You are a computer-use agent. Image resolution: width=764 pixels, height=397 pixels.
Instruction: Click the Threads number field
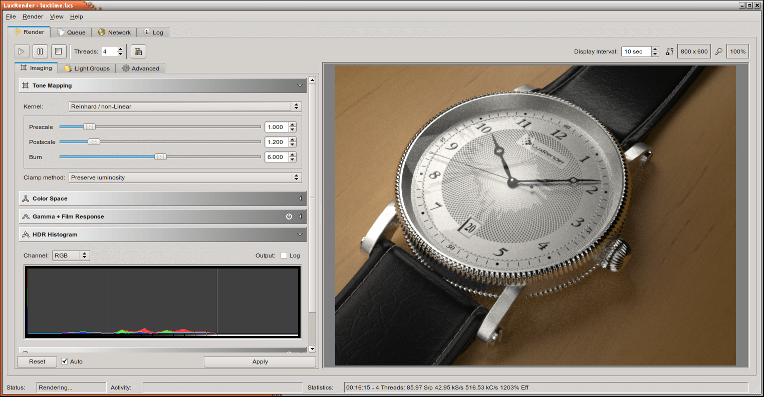click(109, 51)
